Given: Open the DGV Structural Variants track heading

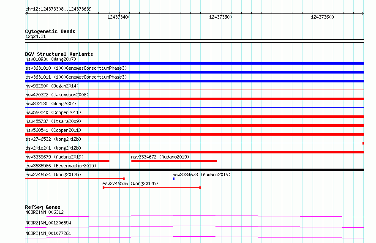Looking at the screenshot, I should (59, 54).
